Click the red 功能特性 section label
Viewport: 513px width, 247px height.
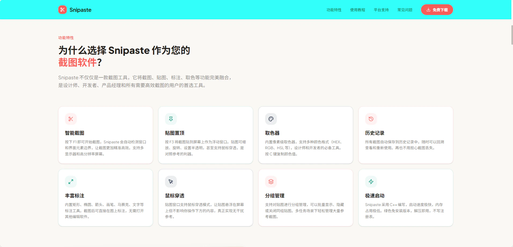click(66, 38)
